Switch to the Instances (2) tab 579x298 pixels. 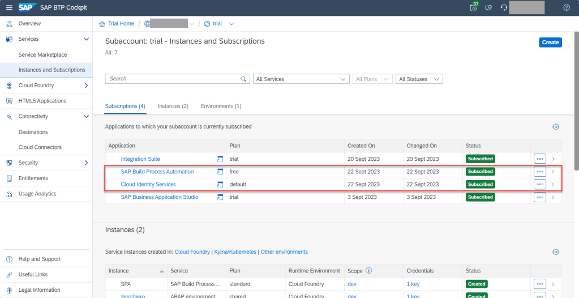(x=173, y=107)
